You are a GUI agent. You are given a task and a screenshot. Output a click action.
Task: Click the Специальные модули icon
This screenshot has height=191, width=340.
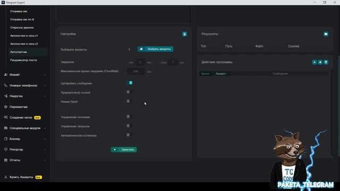pos(6,128)
